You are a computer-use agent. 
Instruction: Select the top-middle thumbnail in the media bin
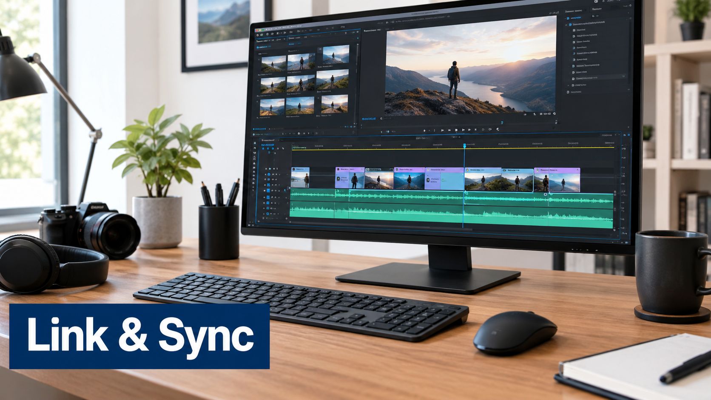[301, 62]
